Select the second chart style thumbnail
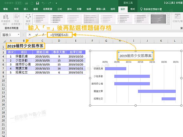Viewport: 183px width, 137px height. click(58, 19)
